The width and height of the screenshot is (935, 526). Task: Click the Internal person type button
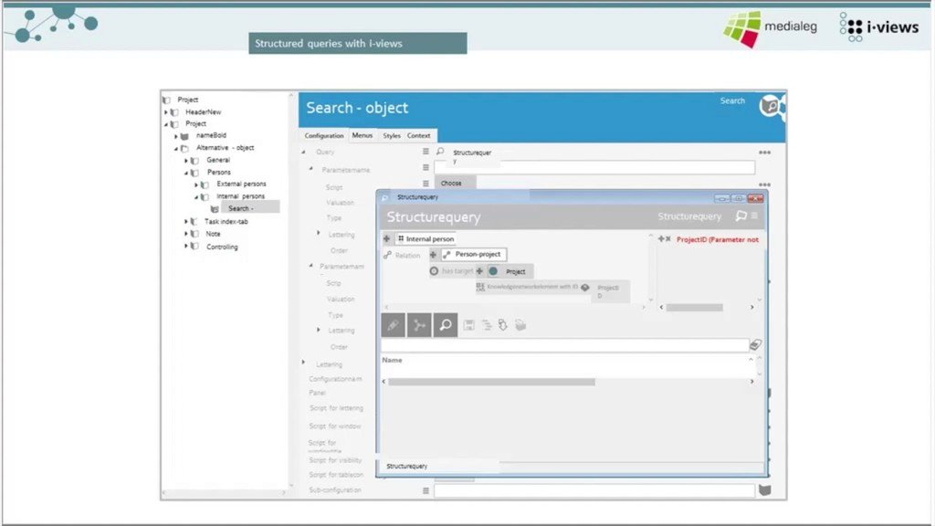[x=425, y=238]
